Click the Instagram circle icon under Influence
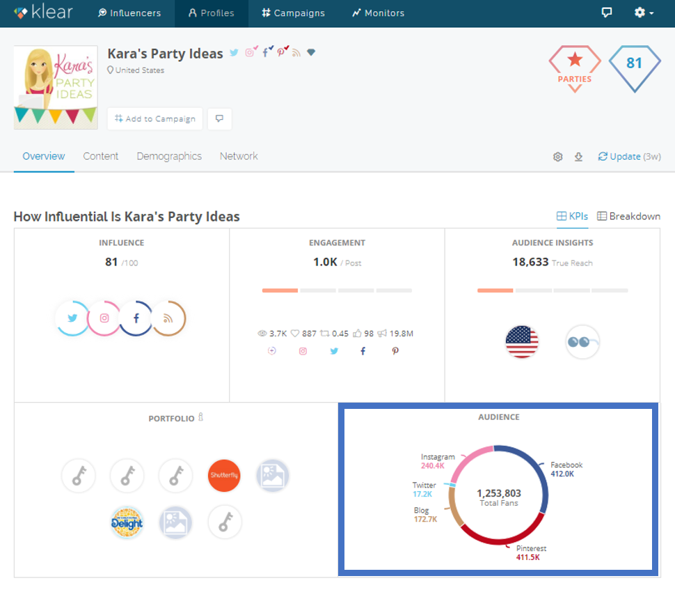Viewport: 675px width, 590px height. coord(104,318)
